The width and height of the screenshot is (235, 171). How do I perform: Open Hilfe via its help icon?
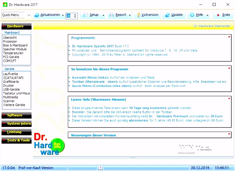[192, 15]
